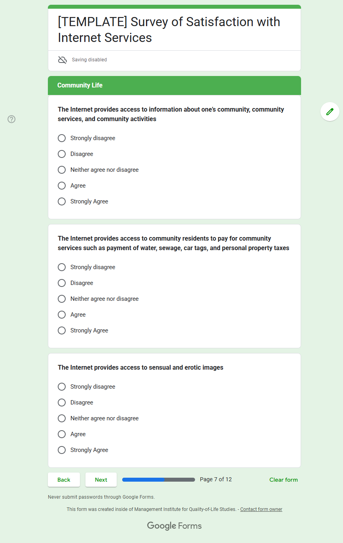343x543 pixels.
Task: Click the help question mark icon
Action: click(11, 119)
